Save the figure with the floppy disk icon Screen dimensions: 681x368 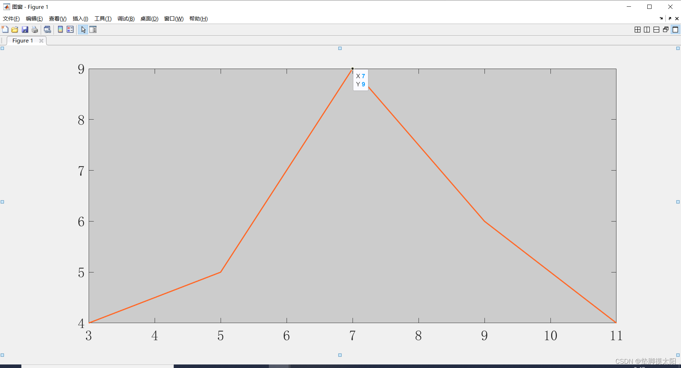[x=25, y=29]
